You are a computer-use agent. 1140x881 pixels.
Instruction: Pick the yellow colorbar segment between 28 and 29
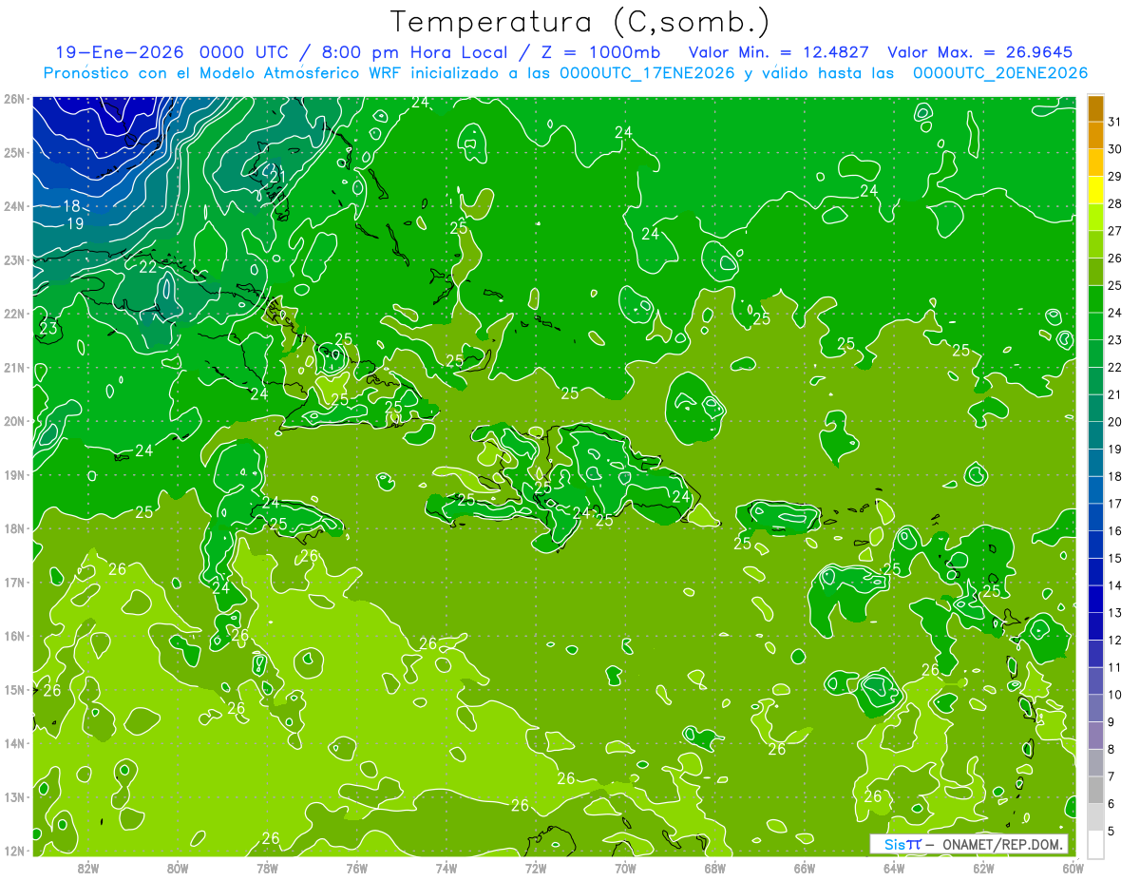(x=1095, y=190)
